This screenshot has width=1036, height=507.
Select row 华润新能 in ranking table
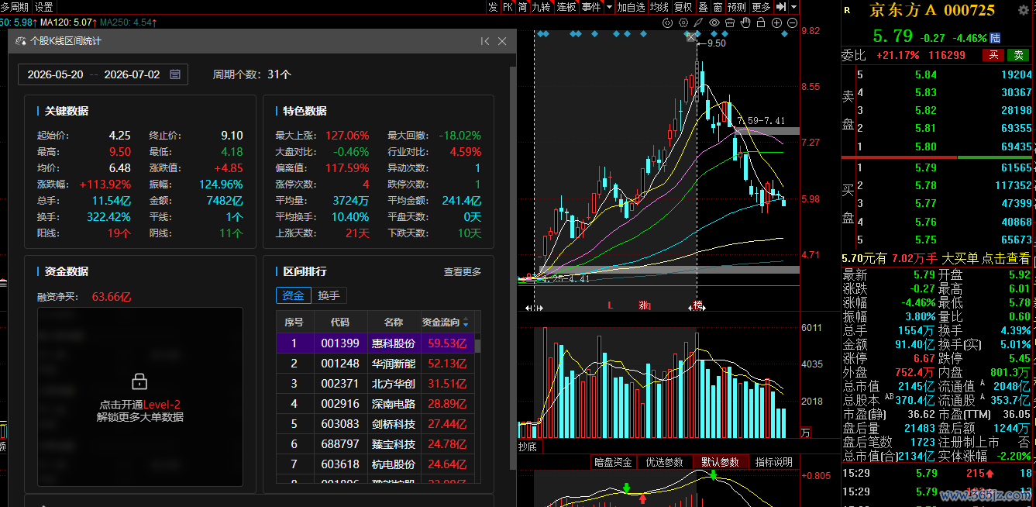tap(376, 364)
